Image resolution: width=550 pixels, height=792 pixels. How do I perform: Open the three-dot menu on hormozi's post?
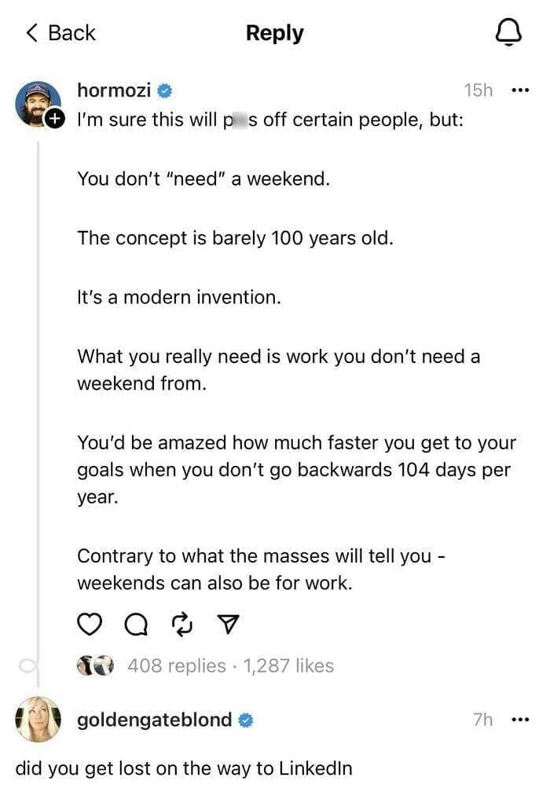point(520,90)
